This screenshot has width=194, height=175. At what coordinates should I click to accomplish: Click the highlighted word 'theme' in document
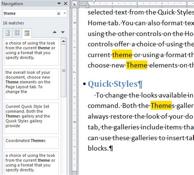tap(122, 55)
